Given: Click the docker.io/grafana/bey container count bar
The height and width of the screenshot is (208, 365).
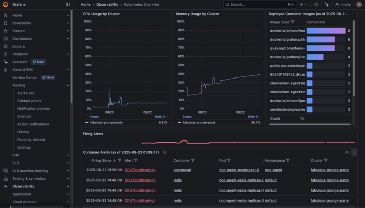Looking at the screenshot, I should (315, 57).
